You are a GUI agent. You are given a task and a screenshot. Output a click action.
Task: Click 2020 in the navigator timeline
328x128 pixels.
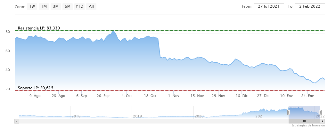tap(199, 116)
